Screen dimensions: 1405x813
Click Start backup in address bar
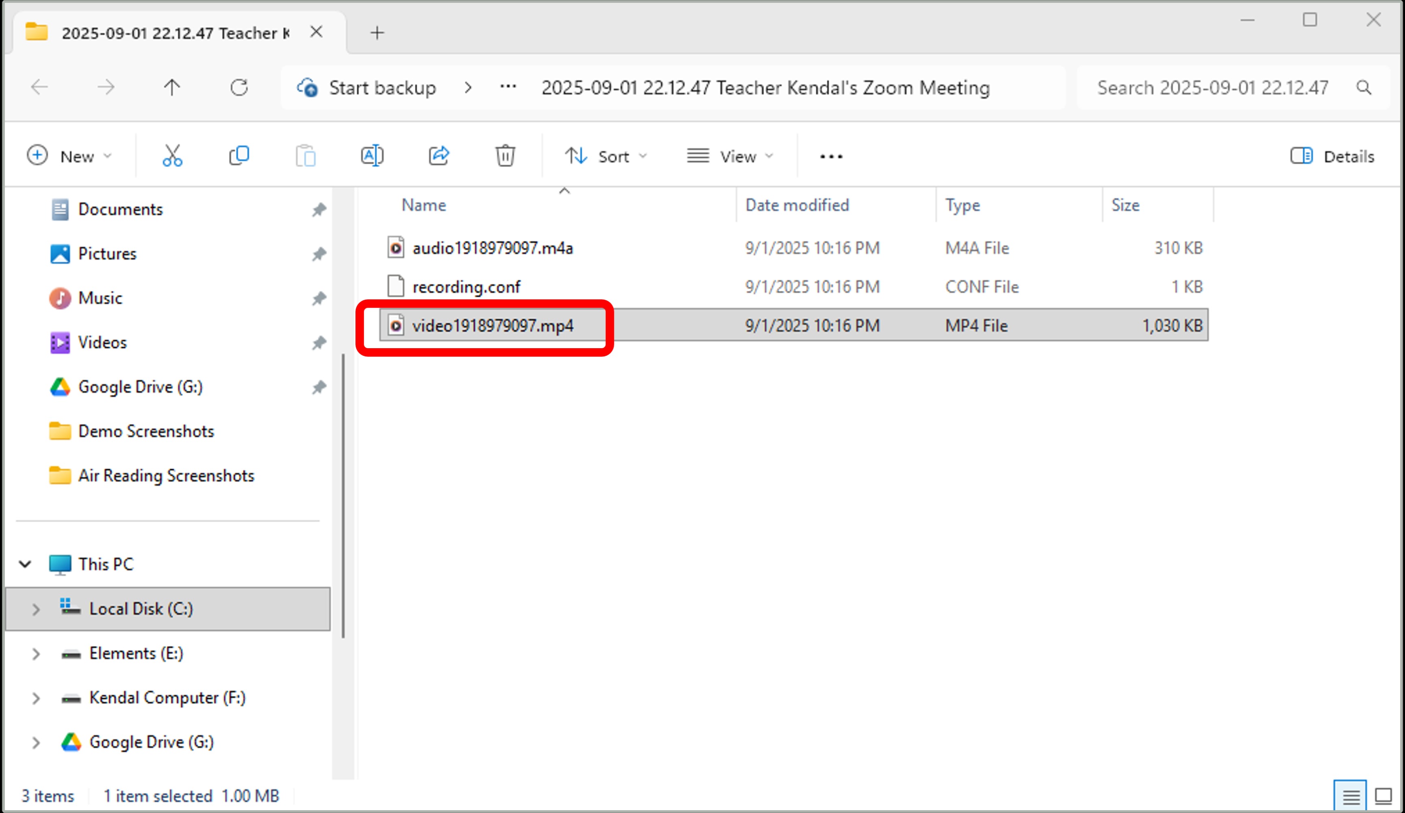(x=382, y=87)
